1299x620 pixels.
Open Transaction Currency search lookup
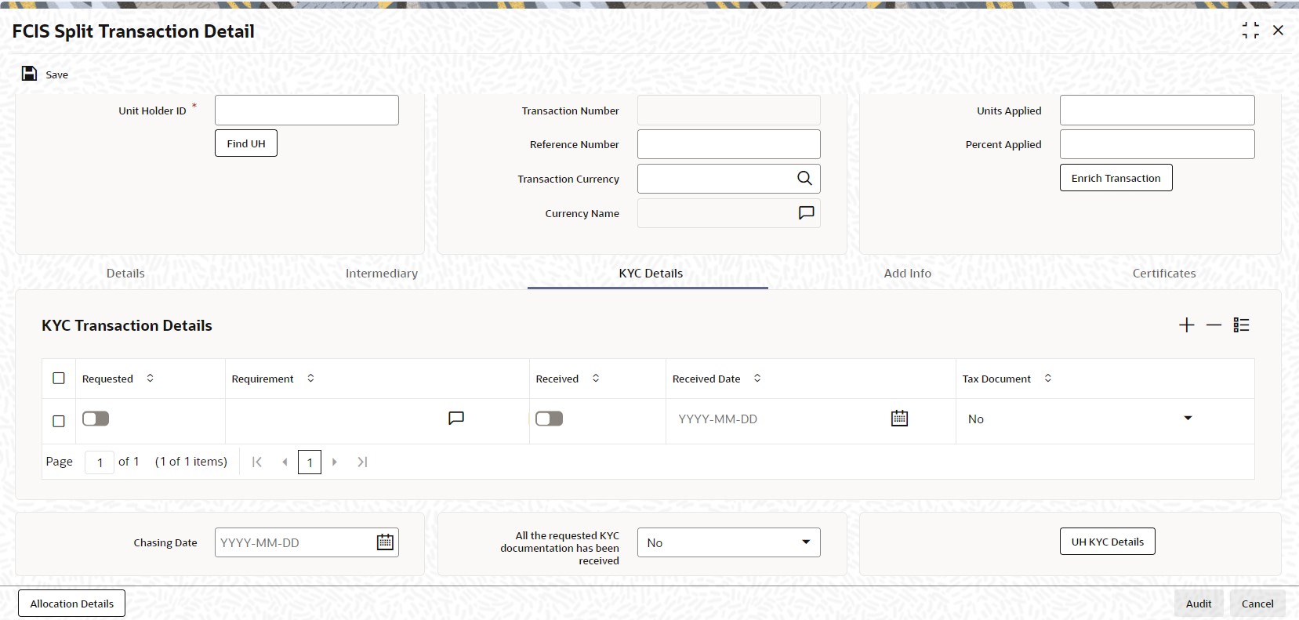click(x=804, y=178)
